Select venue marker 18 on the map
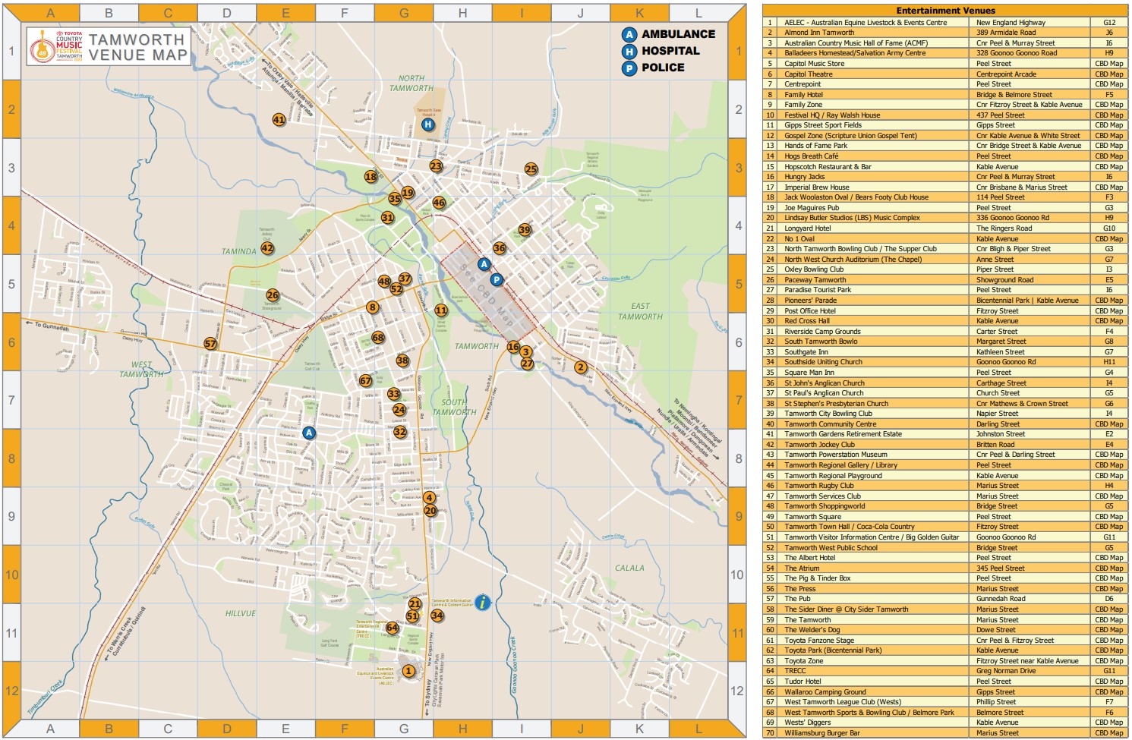Image resolution: width=1132 pixels, height=740 pixels. click(x=371, y=176)
